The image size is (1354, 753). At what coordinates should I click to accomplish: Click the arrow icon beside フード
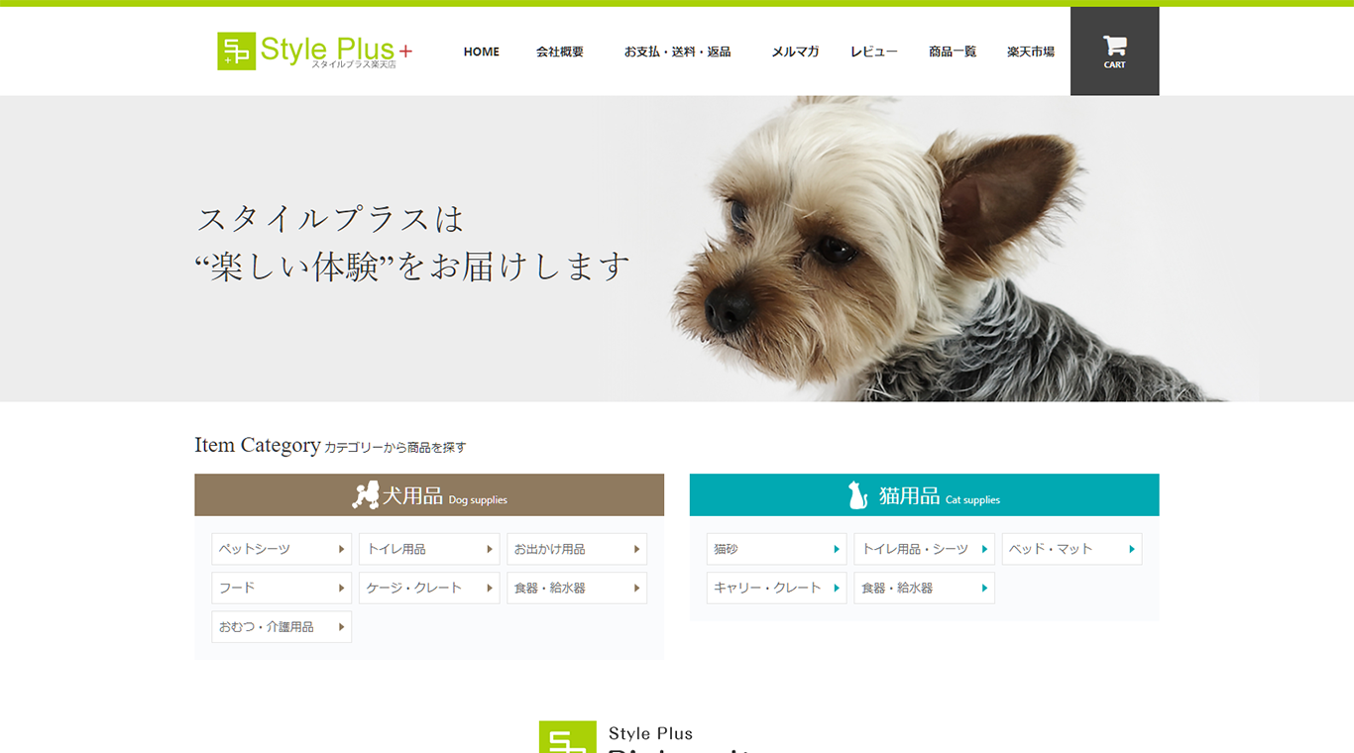pos(341,588)
